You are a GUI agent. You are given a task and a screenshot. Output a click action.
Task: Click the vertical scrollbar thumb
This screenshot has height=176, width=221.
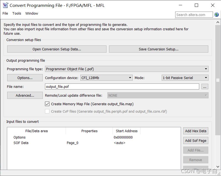click(x=218, y=80)
